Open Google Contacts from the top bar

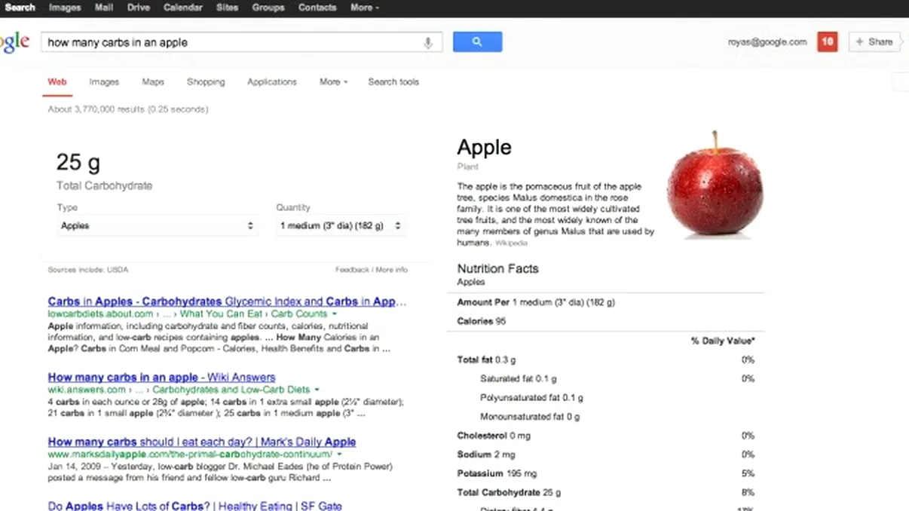pos(317,8)
